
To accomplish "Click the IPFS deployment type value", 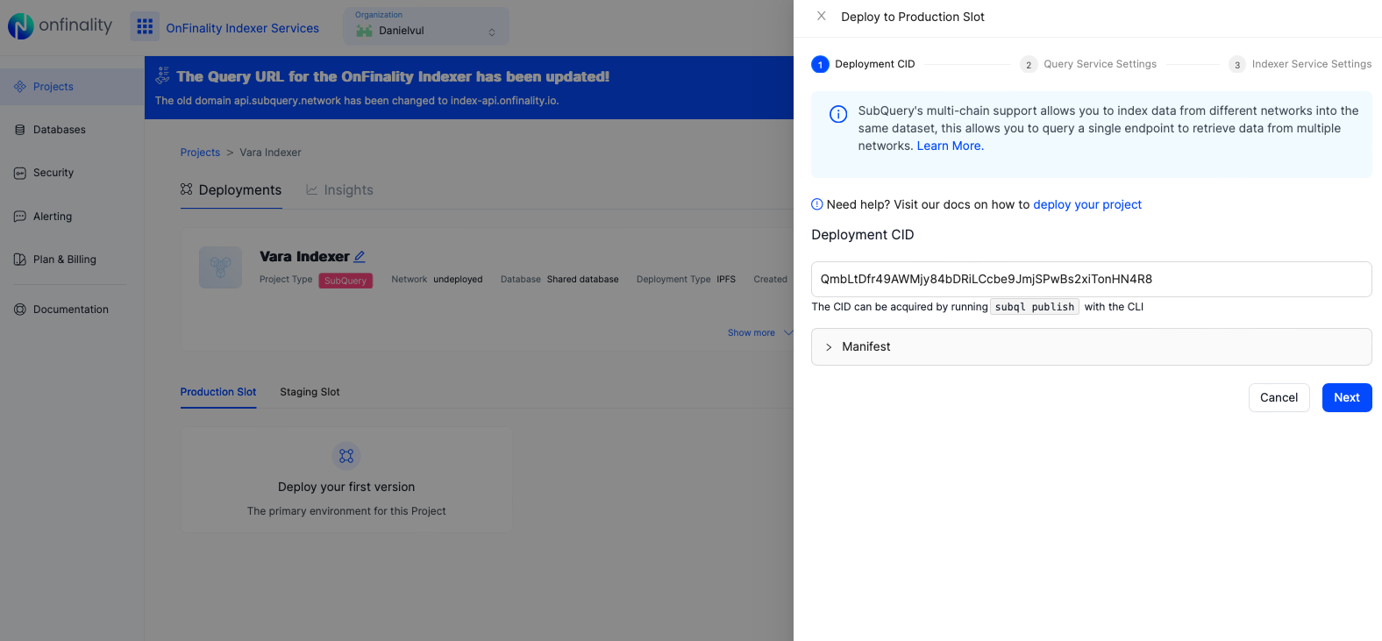I will [726, 280].
